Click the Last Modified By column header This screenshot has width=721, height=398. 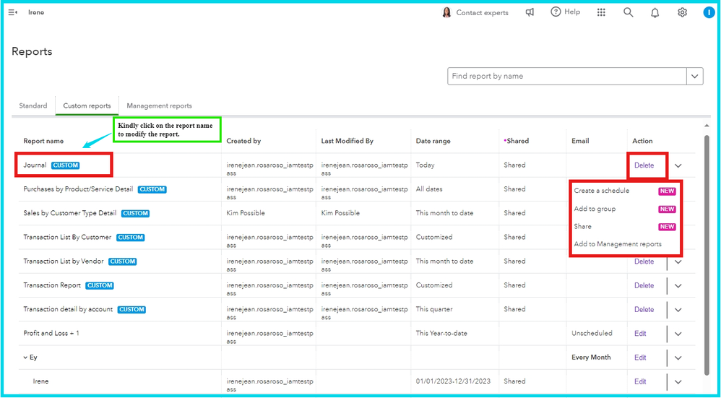[347, 141]
